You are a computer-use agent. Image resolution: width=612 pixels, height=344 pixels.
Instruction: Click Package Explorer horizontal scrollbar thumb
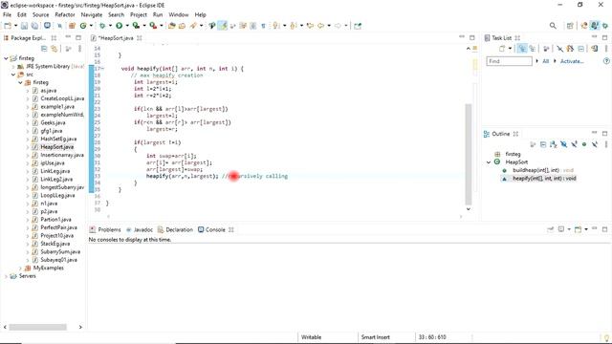(38, 327)
